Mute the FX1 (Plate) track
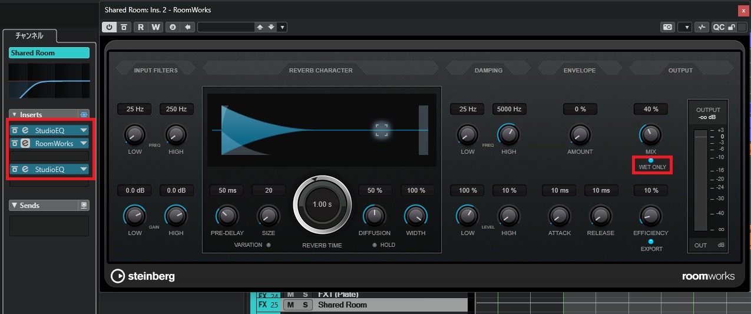Viewport: 751px width, 314px height. tap(290, 295)
